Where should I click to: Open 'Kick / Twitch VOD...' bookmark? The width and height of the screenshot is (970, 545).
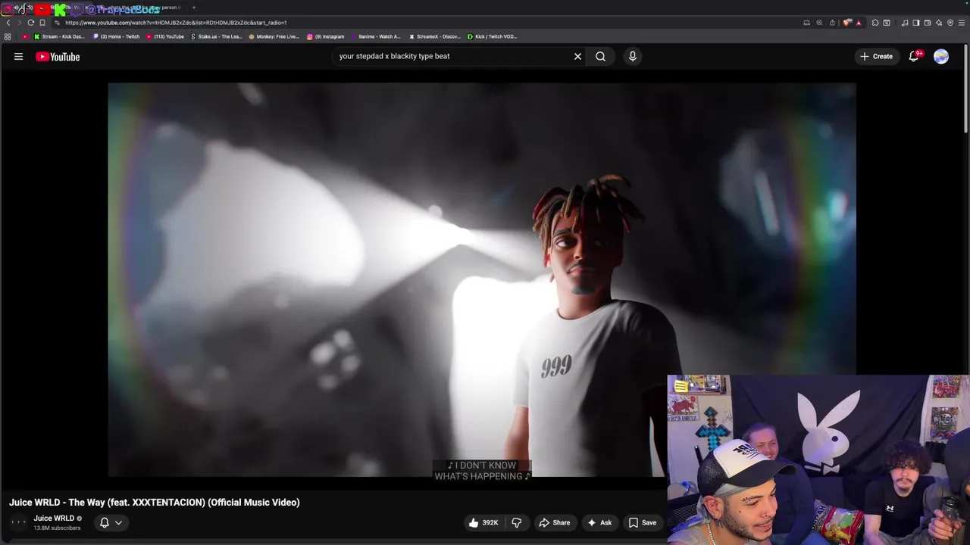493,36
